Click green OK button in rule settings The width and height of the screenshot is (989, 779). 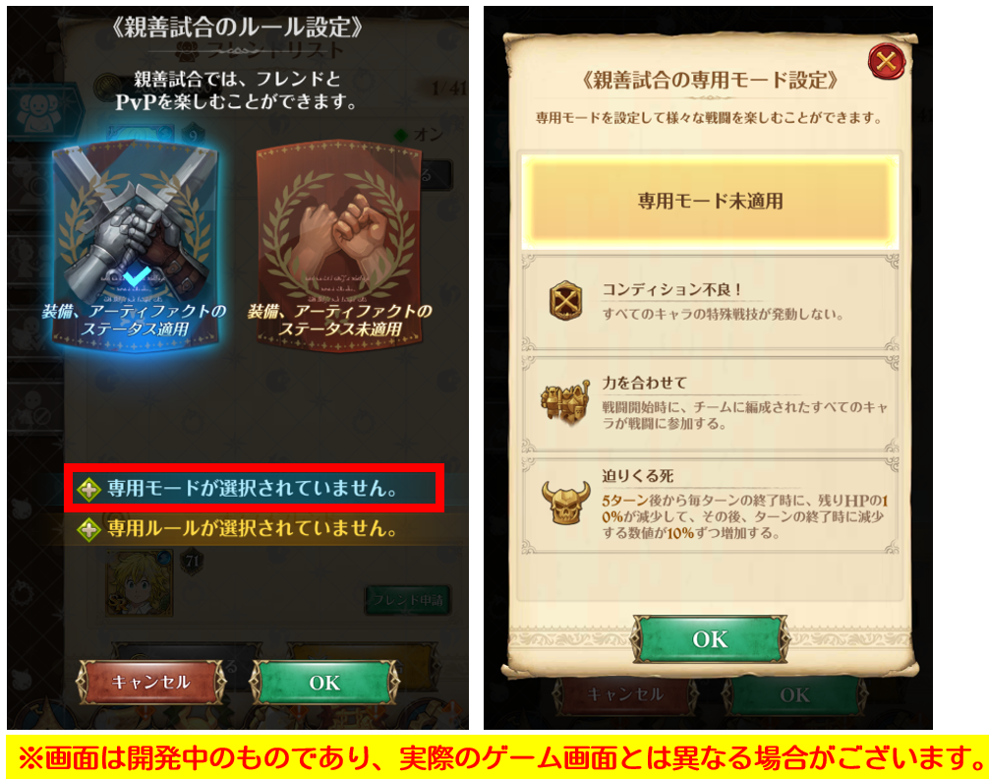point(324,682)
